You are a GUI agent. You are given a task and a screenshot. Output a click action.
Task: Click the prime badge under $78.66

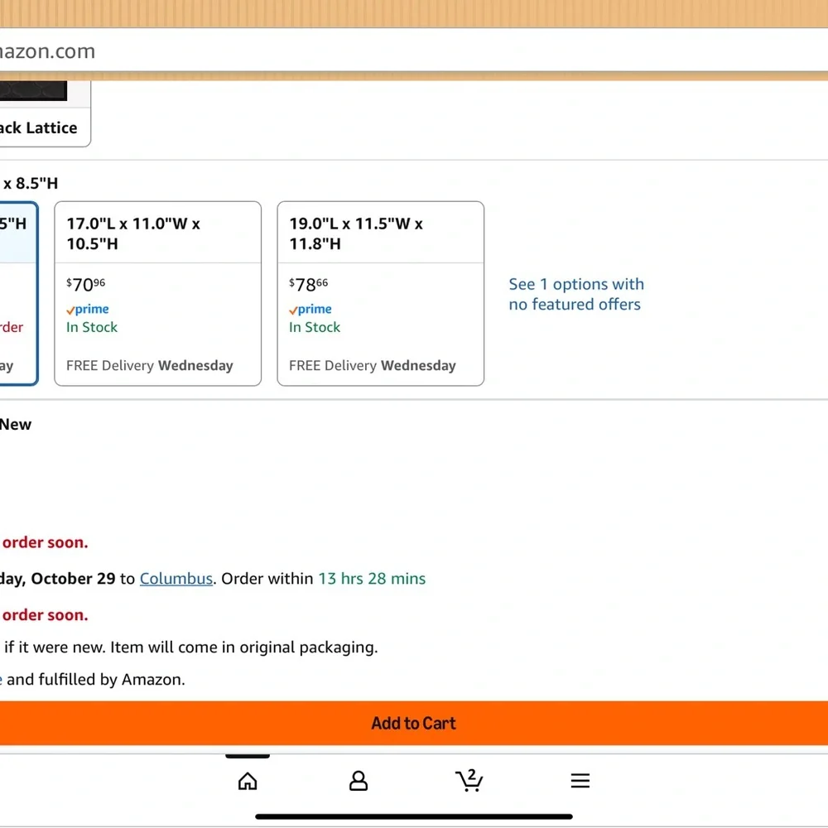pyautogui.click(x=310, y=310)
